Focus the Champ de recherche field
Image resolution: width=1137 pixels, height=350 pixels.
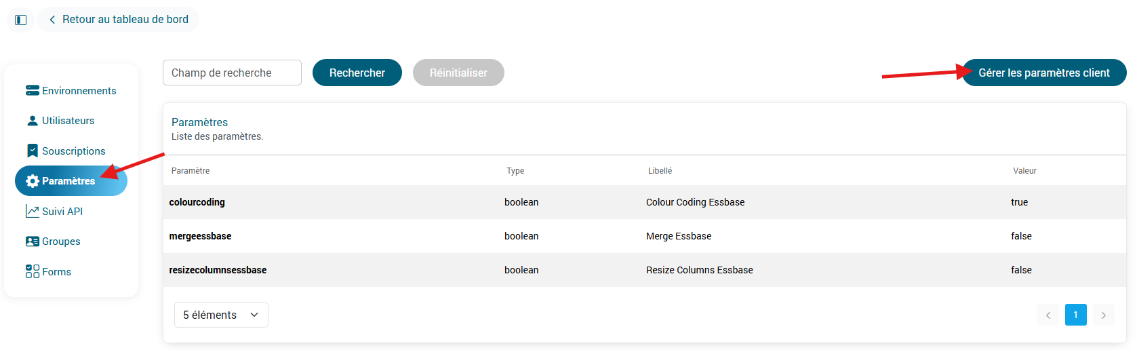(x=232, y=73)
